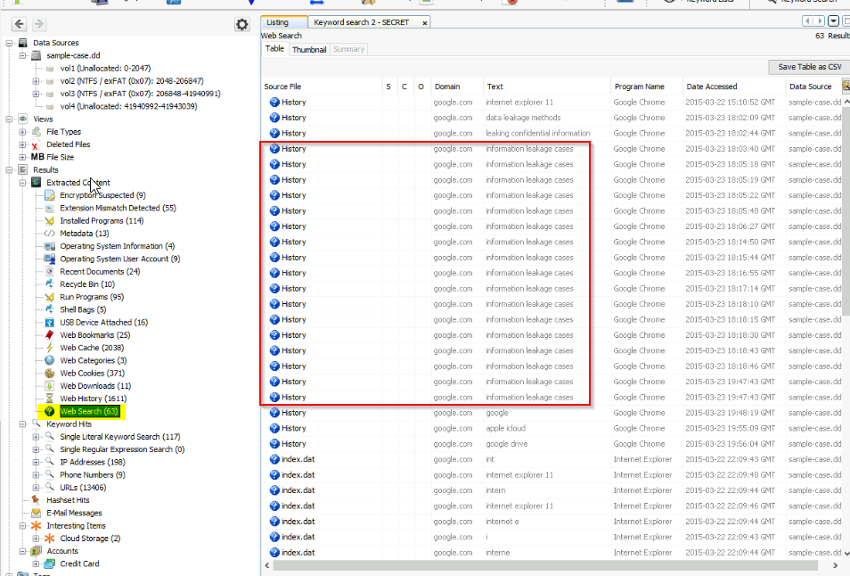Viewport: 850px width, 576px height.
Task: Open the Recycle Bin (10) icon
Action: tap(49, 284)
